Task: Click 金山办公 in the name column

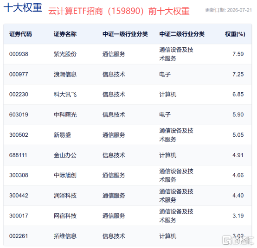Action: 65,155
